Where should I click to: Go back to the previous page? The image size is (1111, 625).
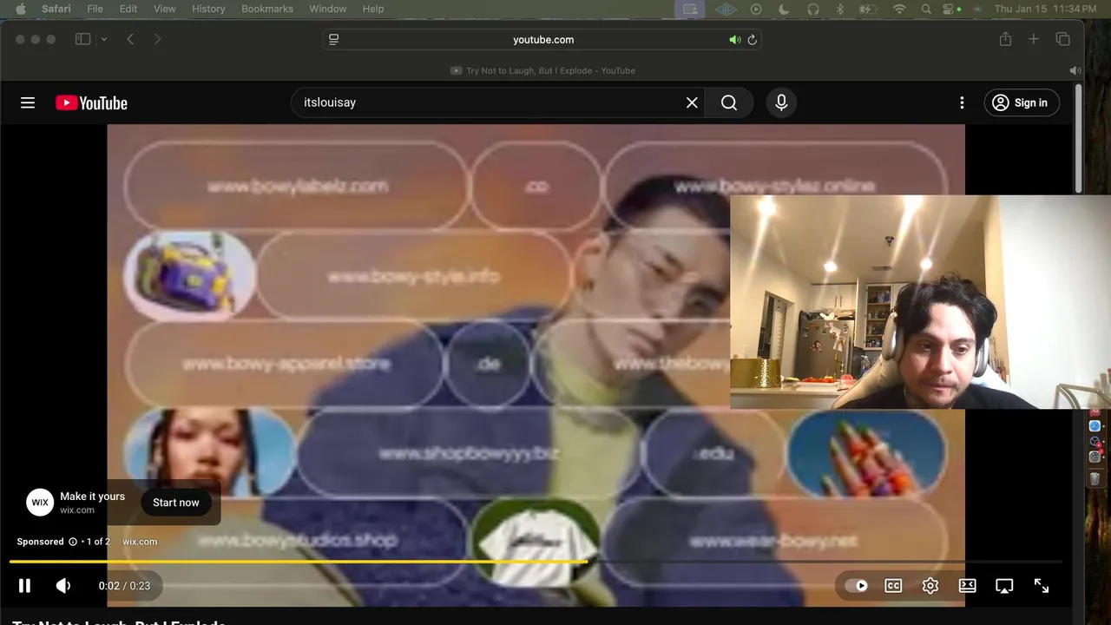[x=130, y=39]
